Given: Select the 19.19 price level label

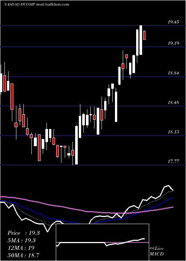Looking at the screenshot, I should [173, 43].
